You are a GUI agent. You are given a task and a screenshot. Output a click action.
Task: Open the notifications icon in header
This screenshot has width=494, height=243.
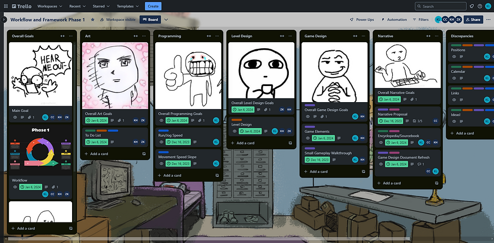[472, 6]
